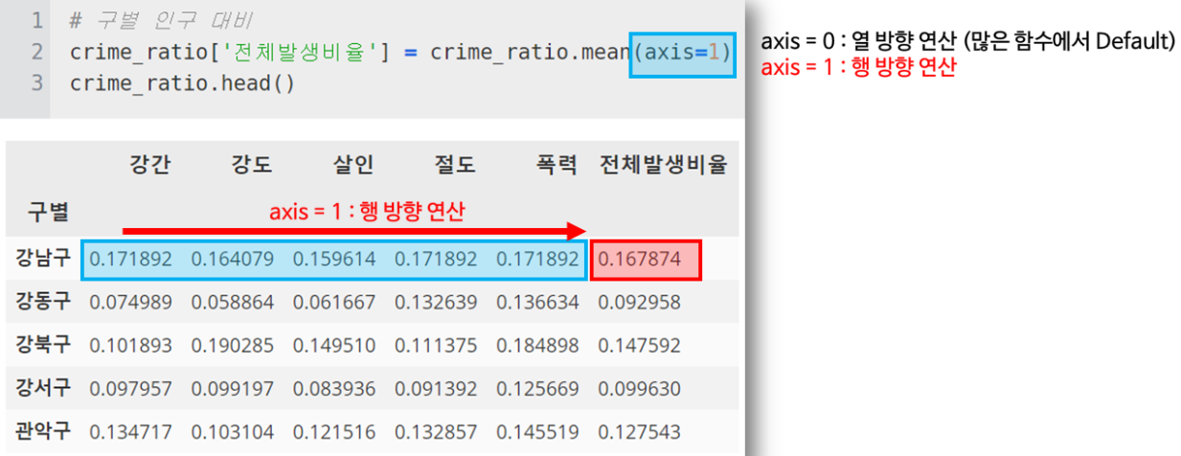
Task: Click the 강남구 강간 cell 0.171892
Action: 131,260
